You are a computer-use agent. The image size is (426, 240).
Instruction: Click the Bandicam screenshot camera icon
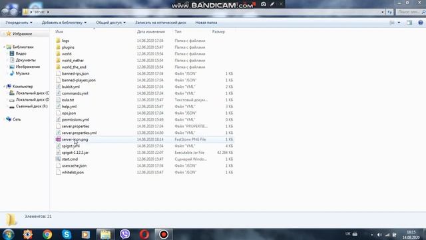264,4
